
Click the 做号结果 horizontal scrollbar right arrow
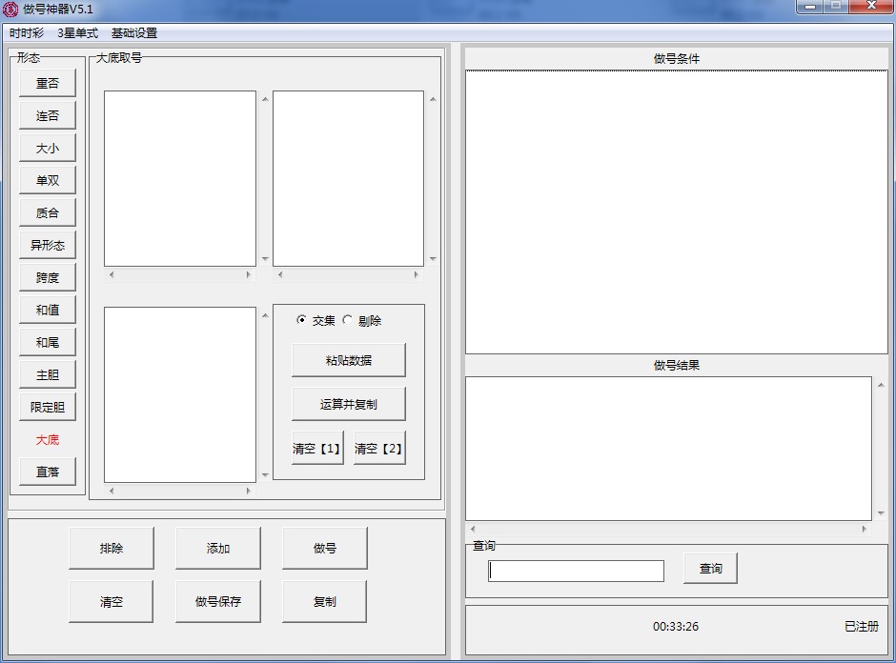[865, 529]
